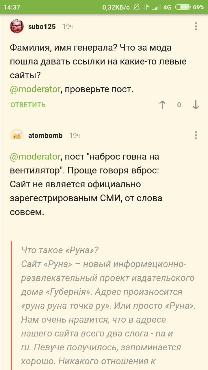Tap subo125's avatar picture
Screen dimensions: 208x370
tap(17, 27)
